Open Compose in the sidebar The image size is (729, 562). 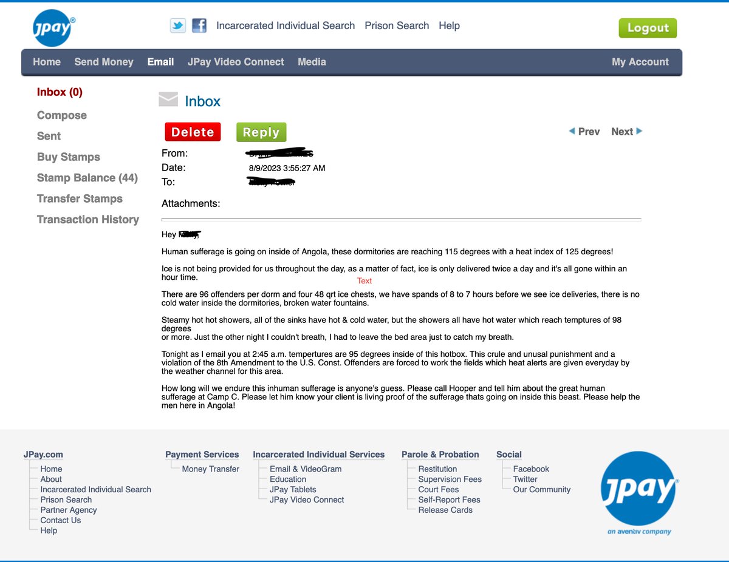(62, 115)
